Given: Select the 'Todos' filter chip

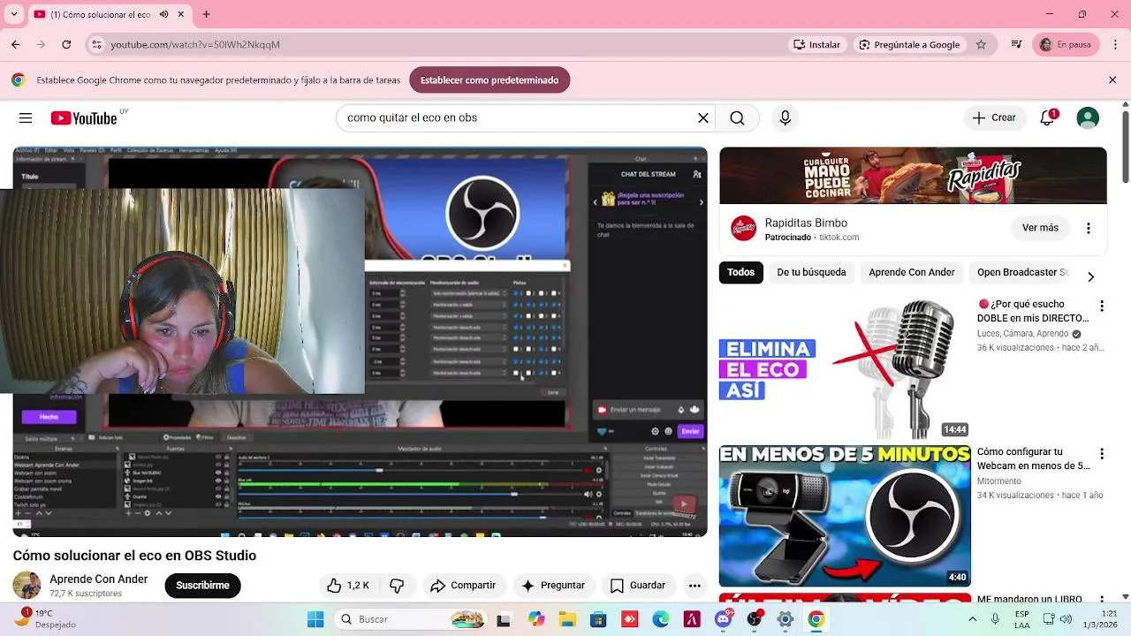Looking at the screenshot, I should click(x=740, y=272).
